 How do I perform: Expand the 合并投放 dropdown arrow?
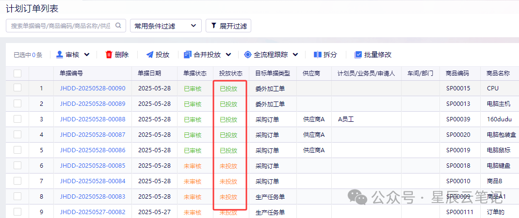[228, 55]
